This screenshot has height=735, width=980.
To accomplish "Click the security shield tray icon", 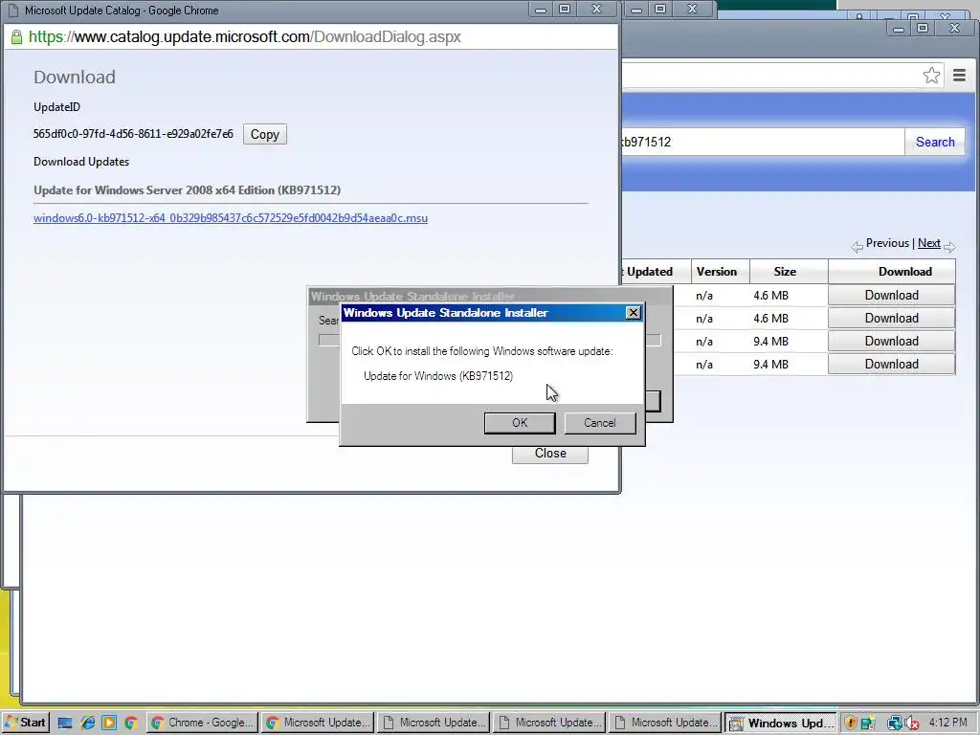I will (850, 724).
